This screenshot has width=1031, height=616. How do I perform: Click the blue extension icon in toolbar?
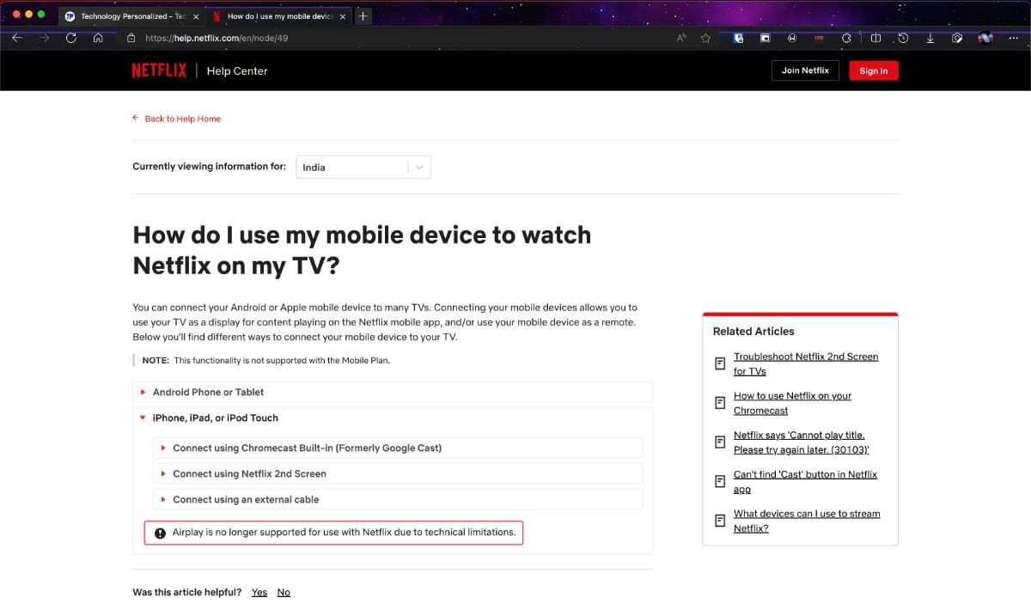click(738, 38)
